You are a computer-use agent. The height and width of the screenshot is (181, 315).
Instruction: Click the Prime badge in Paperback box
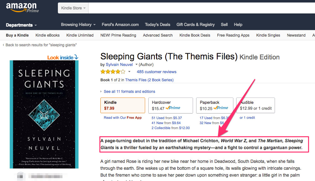[x=221, y=108]
